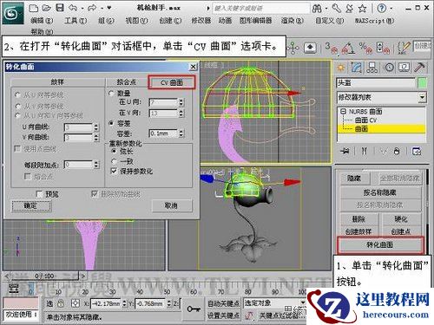Click the Show End Result toggle icon
Viewport: 434px width, 325px height.
coord(365,151)
